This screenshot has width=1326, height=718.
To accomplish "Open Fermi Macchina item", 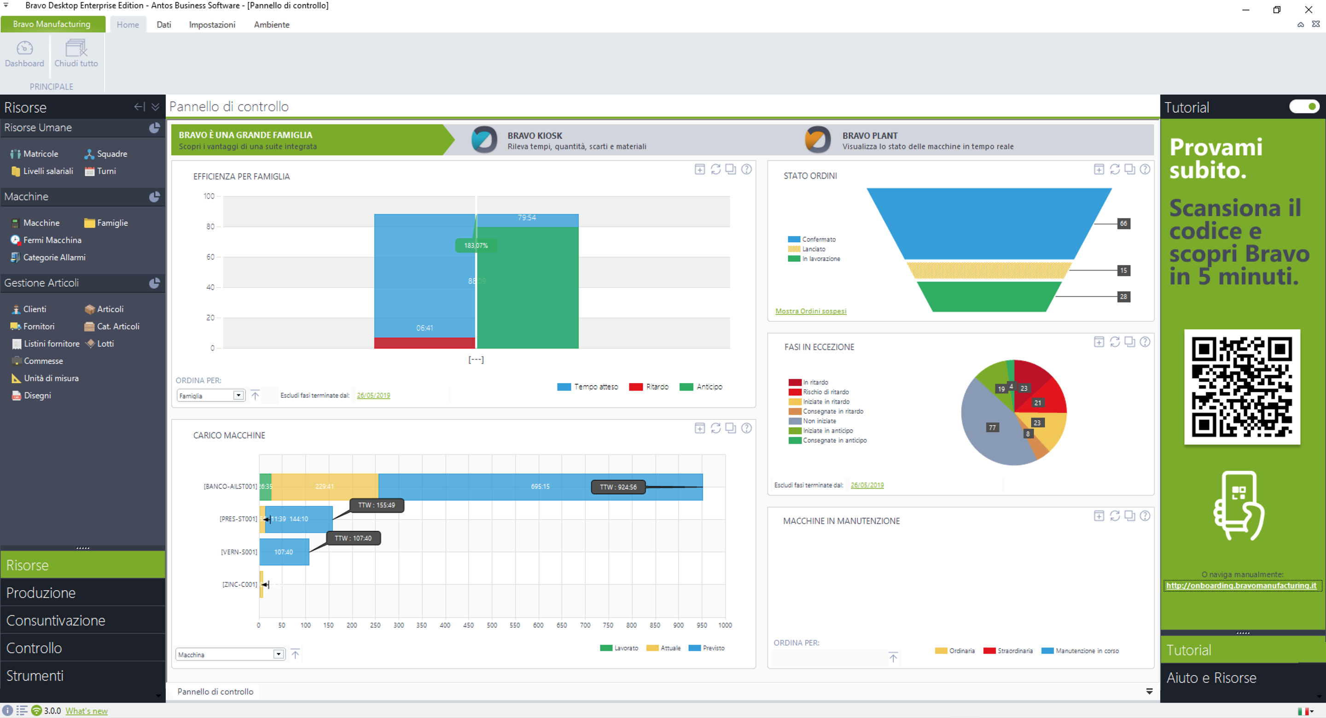I will pyautogui.click(x=46, y=240).
